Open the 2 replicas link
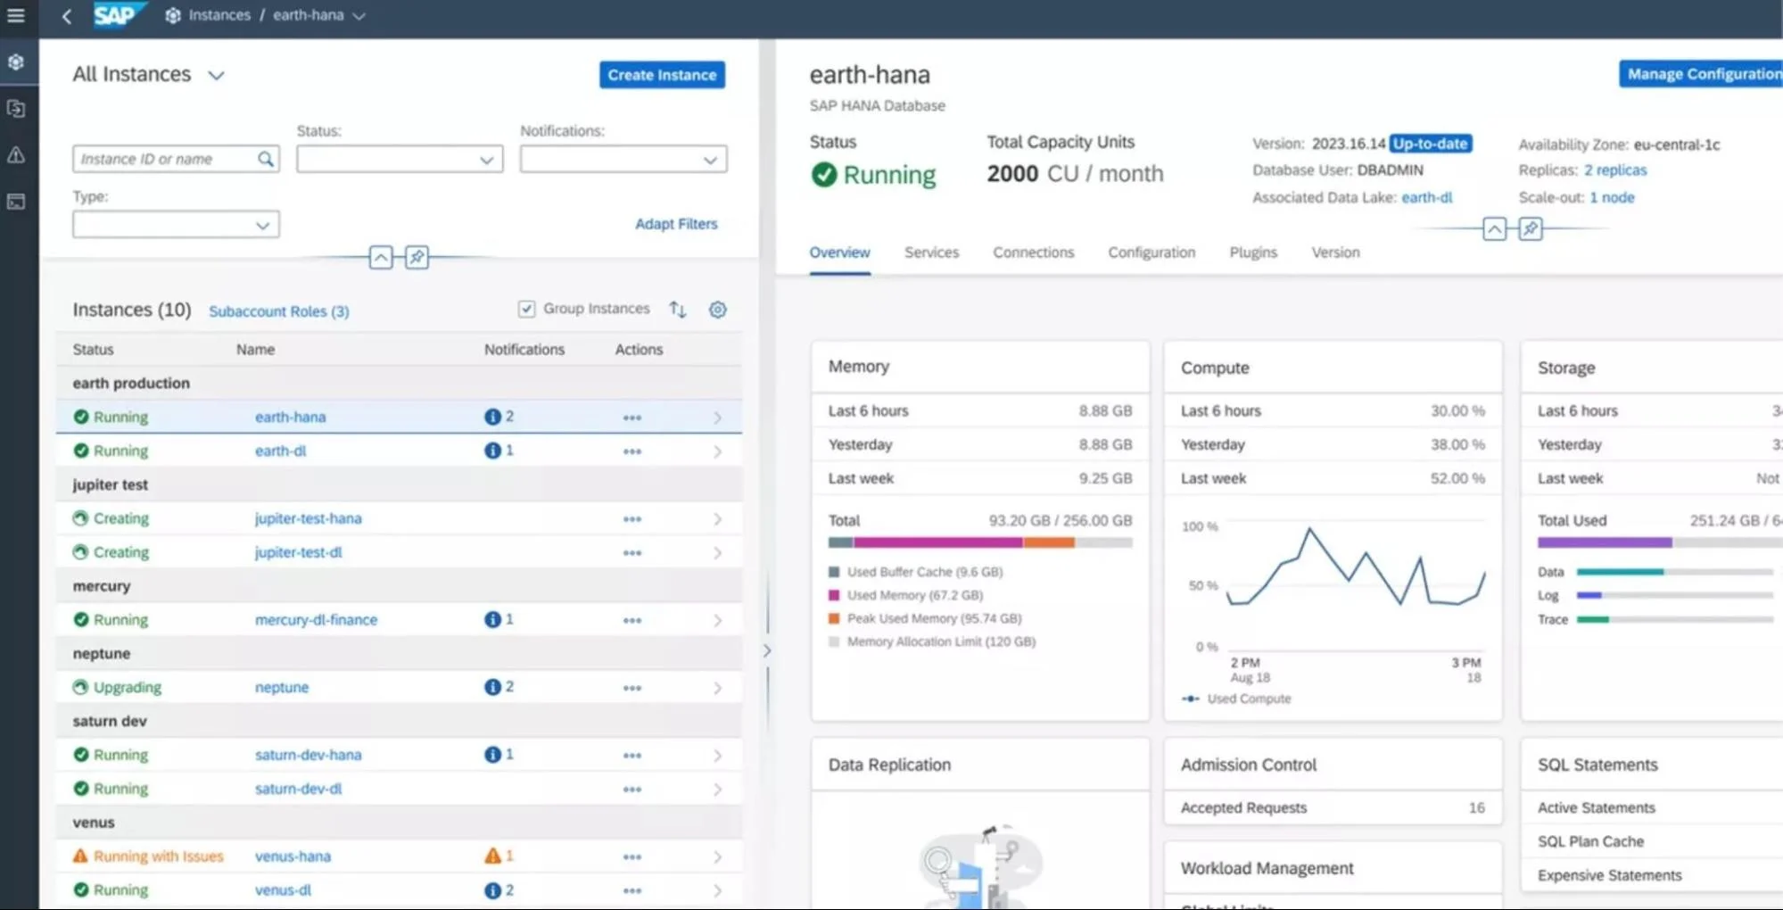 pos(1615,170)
